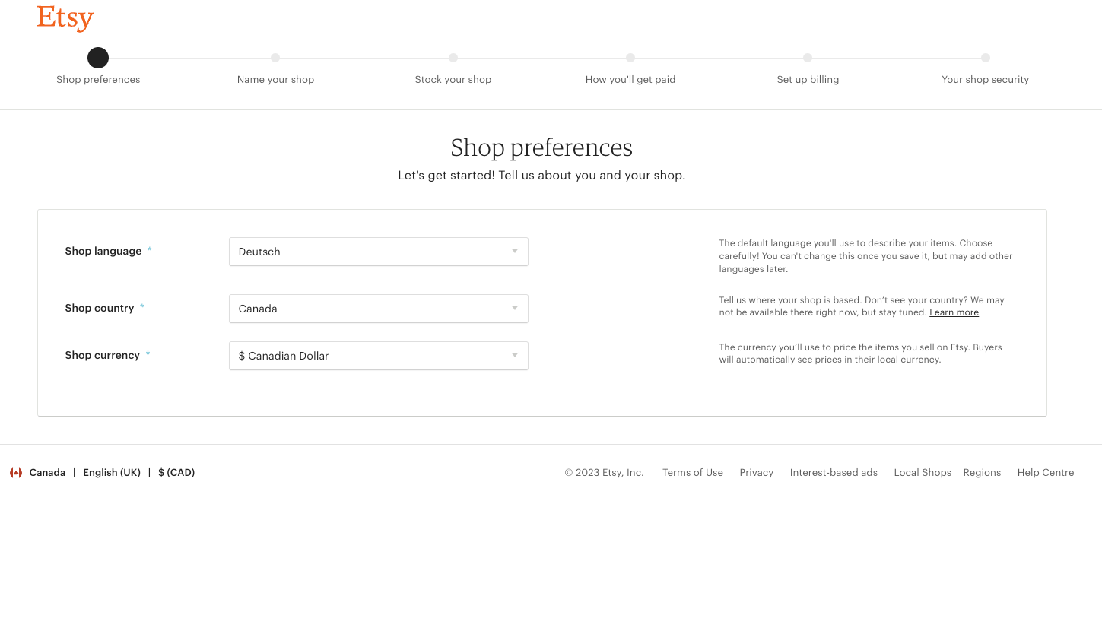
Task: Click the Set up billing step dot
Action: coord(808,58)
